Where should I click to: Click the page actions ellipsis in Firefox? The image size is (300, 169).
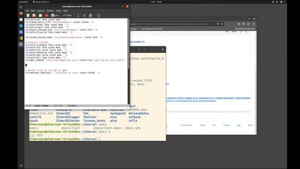coord(214,24)
